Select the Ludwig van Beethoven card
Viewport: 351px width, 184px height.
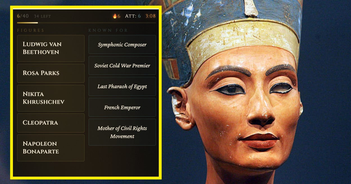pos(51,48)
